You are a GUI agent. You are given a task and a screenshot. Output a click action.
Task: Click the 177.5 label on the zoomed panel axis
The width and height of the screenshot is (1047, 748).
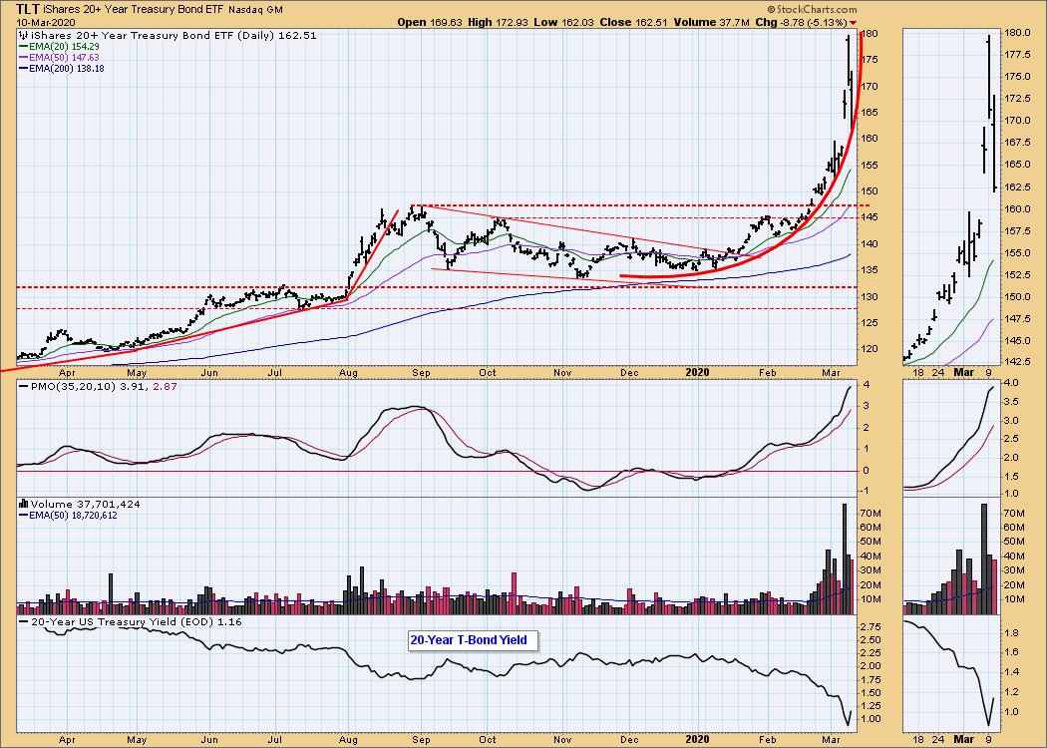click(1017, 55)
